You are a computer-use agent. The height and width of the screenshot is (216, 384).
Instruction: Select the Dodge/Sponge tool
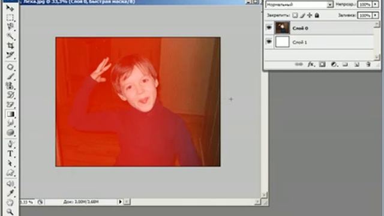coord(10,133)
